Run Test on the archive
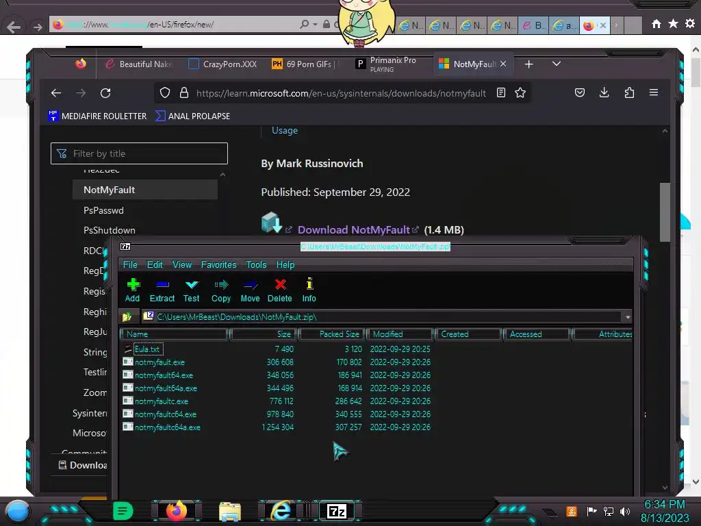Viewport: 701px width, 526px height. tap(192, 290)
